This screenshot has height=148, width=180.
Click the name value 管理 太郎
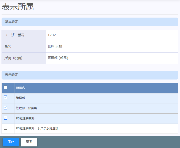click(55, 47)
